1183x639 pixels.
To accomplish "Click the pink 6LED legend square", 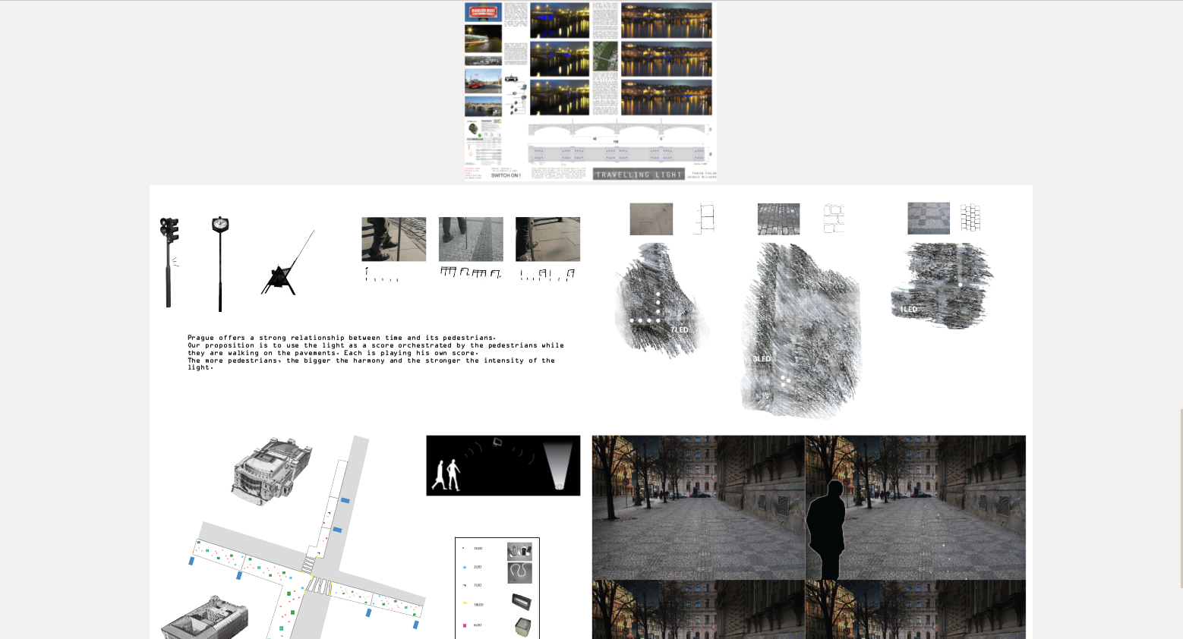I will click(x=465, y=625).
